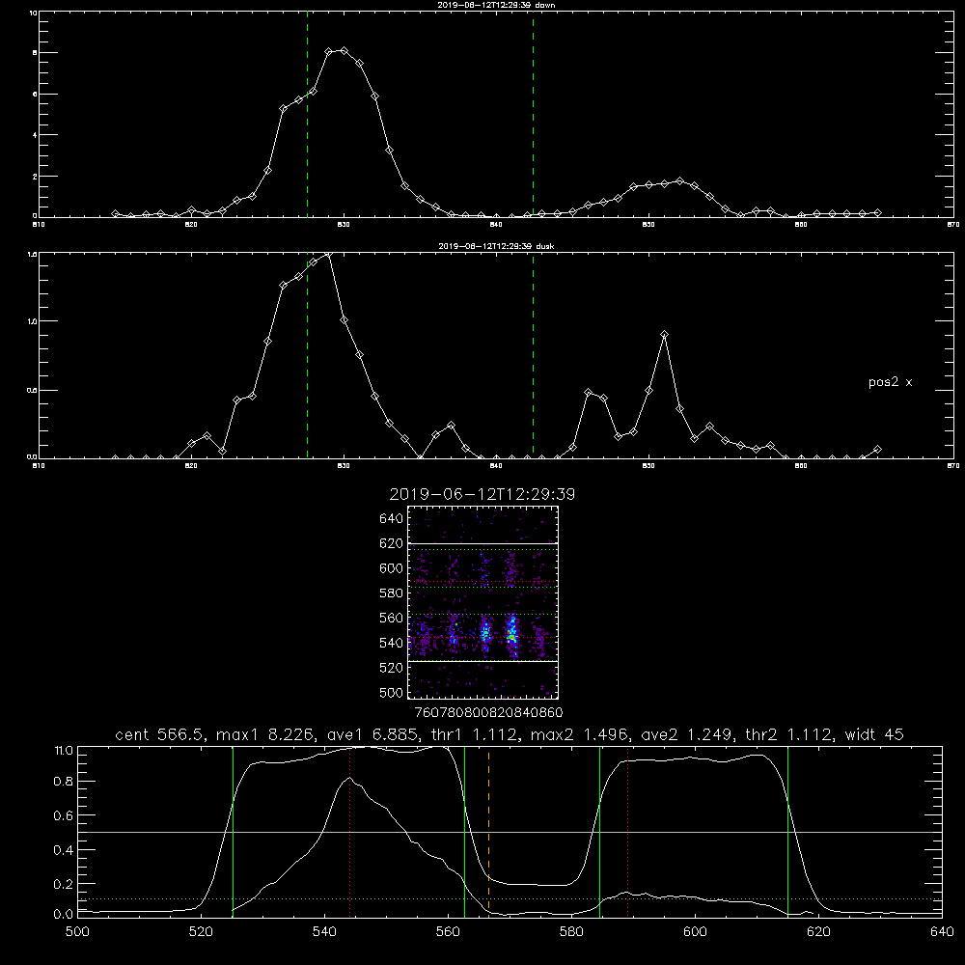Click the right green dashed line in dusk plot
This screenshot has height=965, width=965.
[533, 356]
